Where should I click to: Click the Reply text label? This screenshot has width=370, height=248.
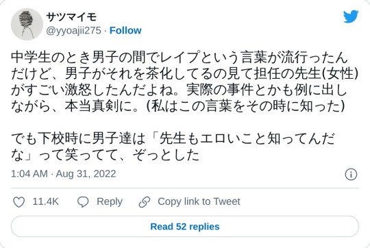pos(110,202)
